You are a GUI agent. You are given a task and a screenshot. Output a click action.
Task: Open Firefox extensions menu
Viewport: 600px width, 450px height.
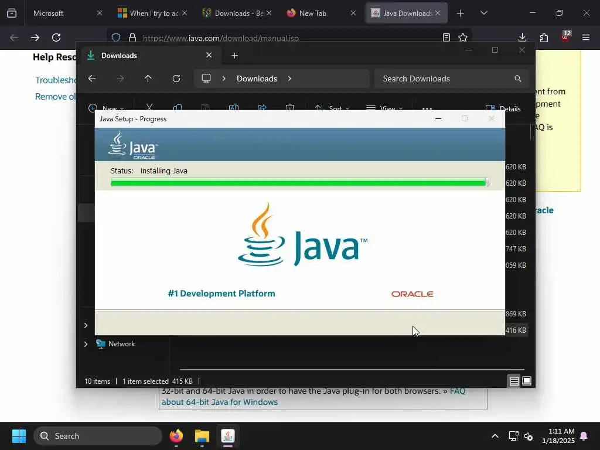coord(544,37)
